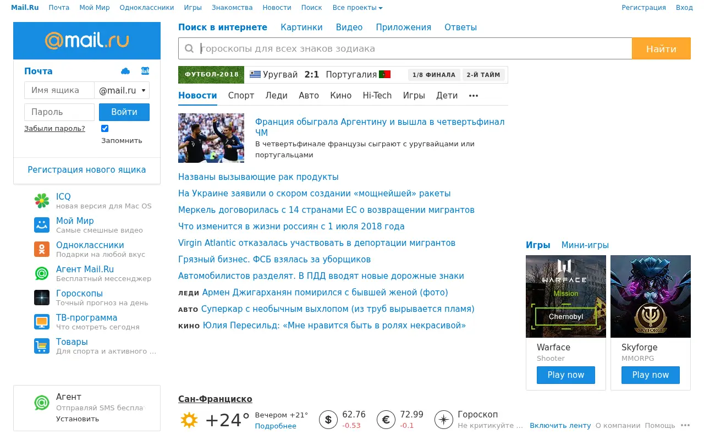Expand the Все проекты menu
This screenshot has height=440, width=704.
pyautogui.click(x=358, y=8)
